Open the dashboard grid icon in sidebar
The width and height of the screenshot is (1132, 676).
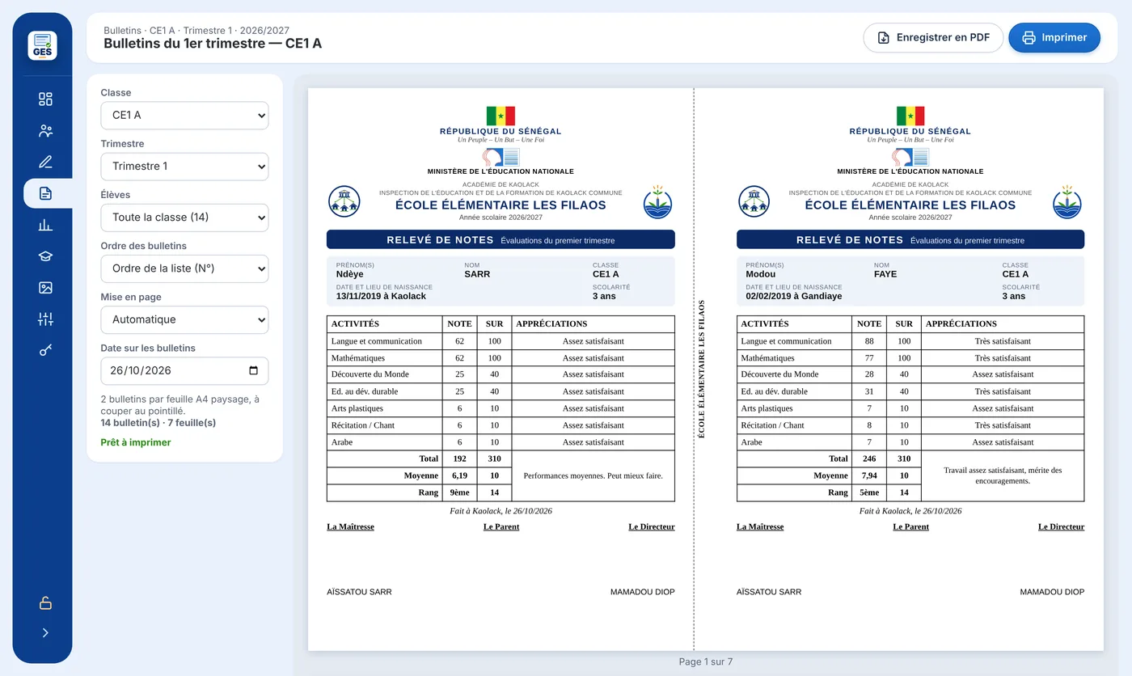click(x=45, y=99)
